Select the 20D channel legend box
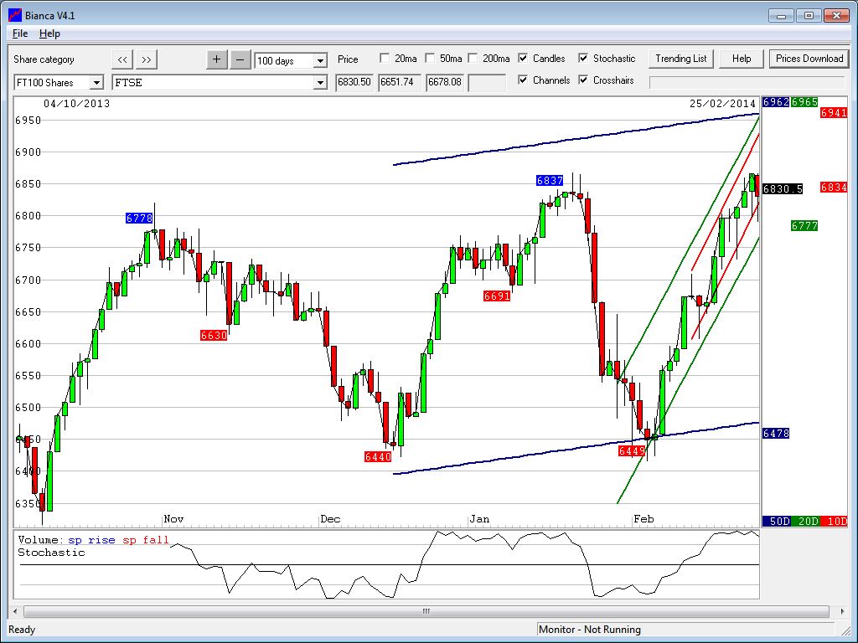Viewport: 858px width, 643px height. point(805,522)
